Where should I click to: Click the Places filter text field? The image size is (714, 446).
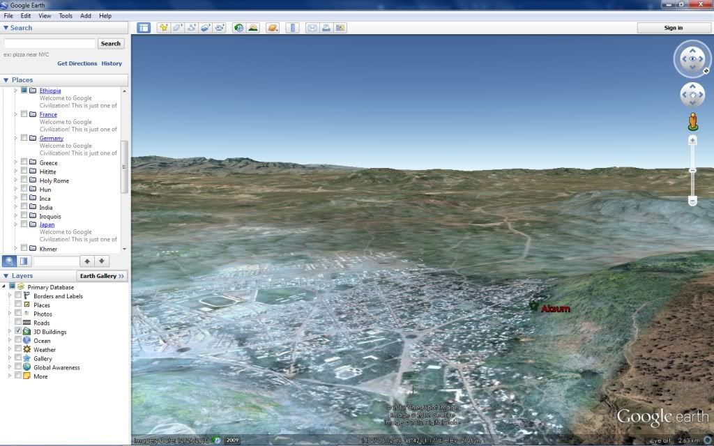click(x=56, y=261)
